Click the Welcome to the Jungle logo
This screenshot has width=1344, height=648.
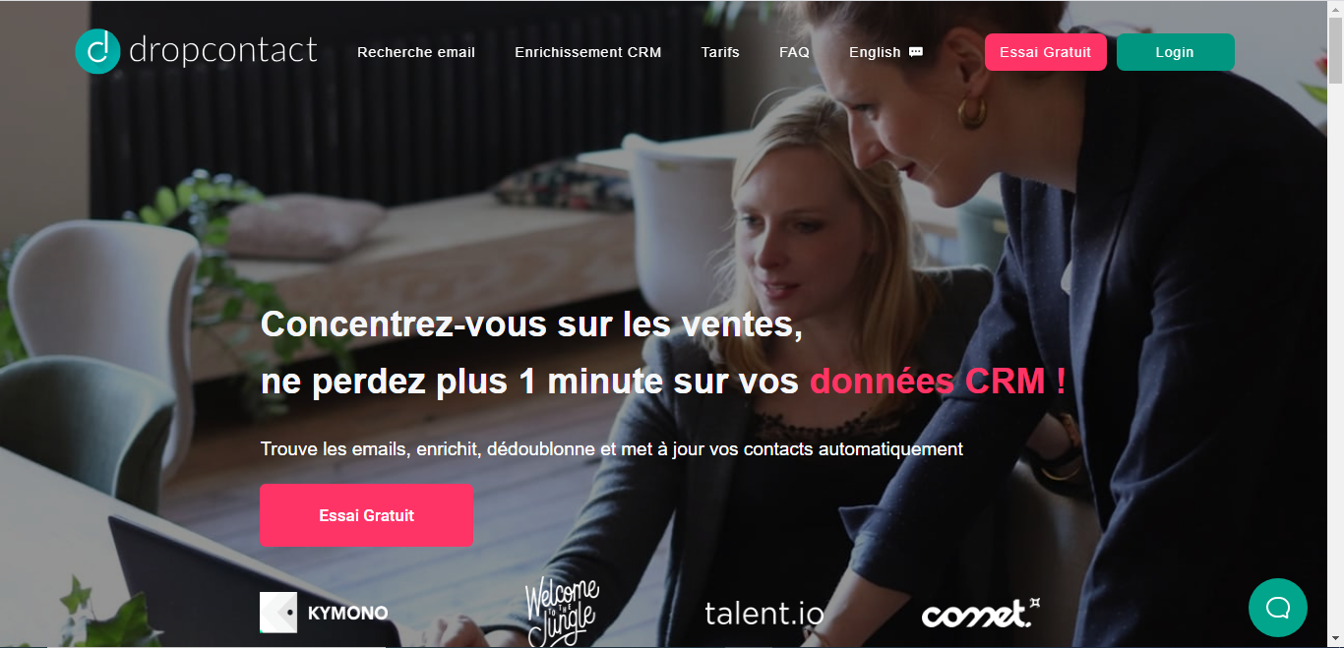[562, 612]
